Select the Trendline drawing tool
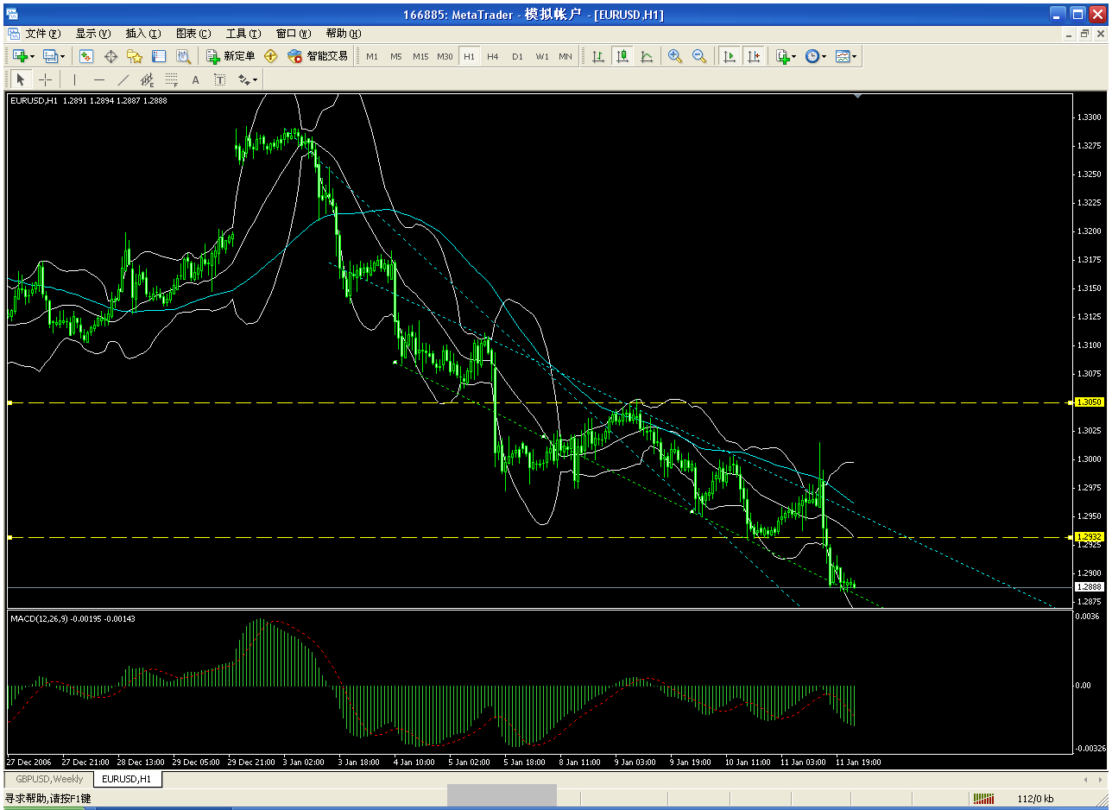 point(123,79)
